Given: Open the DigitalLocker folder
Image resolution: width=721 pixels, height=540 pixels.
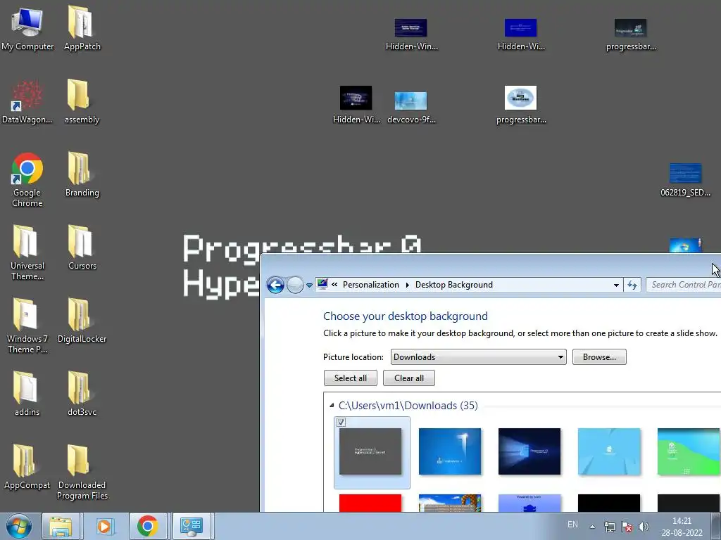Looking at the screenshot, I should (x=82, y=321).
